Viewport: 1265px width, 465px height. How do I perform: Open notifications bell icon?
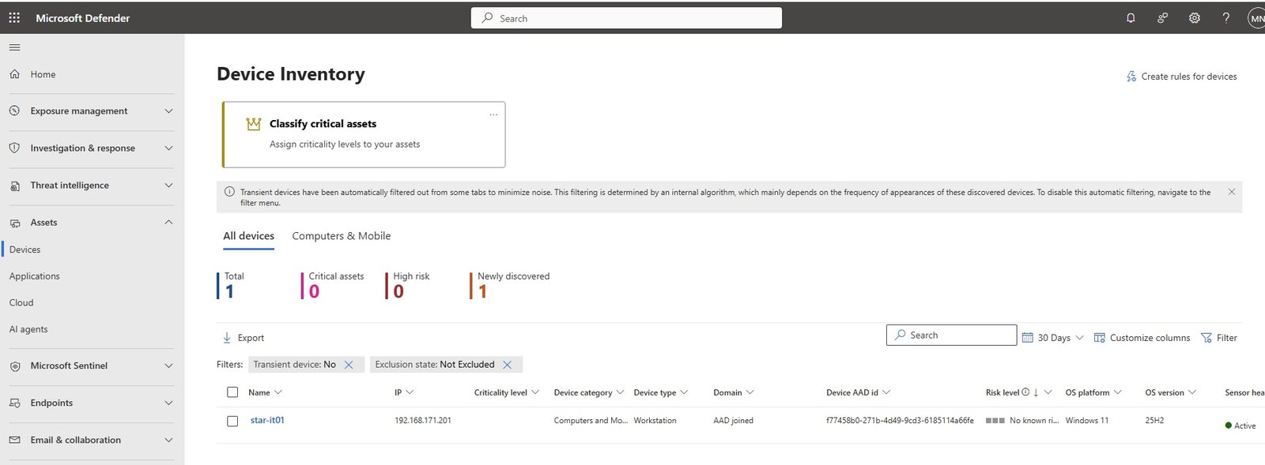[x=1131, y=18]
